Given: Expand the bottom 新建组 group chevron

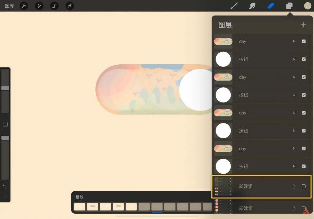Looking at the screenshot, I should 294,208.
